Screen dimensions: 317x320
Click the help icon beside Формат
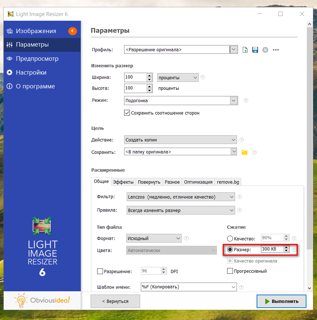coord(186,238)
